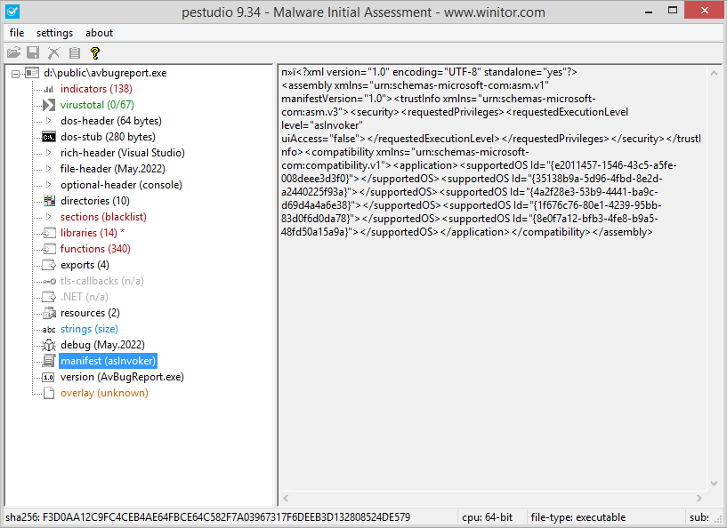
Task: Collapse the avbugreport.exe root node
Action: click(x=16, y=73)
